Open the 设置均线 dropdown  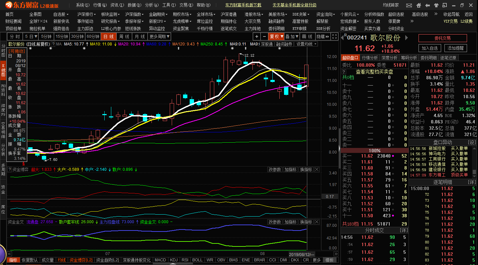(306, 44)
